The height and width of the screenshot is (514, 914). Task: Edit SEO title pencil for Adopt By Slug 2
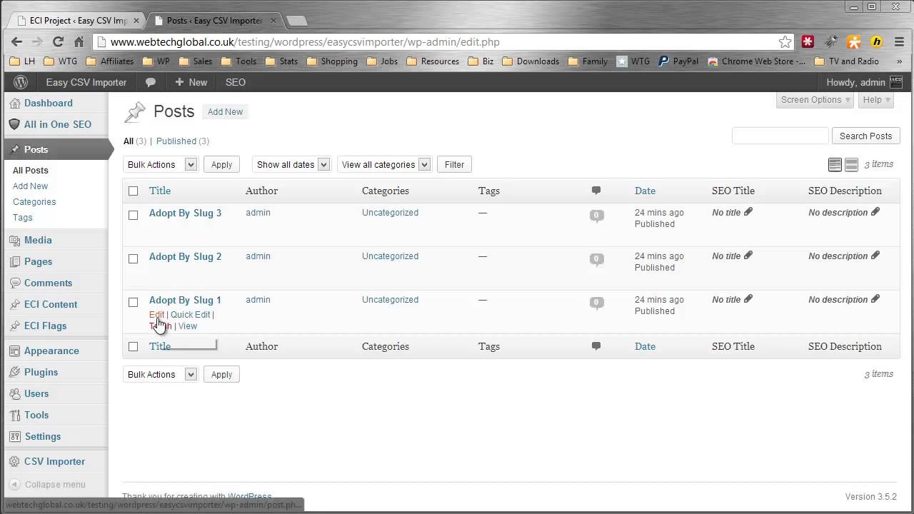(x=748, y=256)
